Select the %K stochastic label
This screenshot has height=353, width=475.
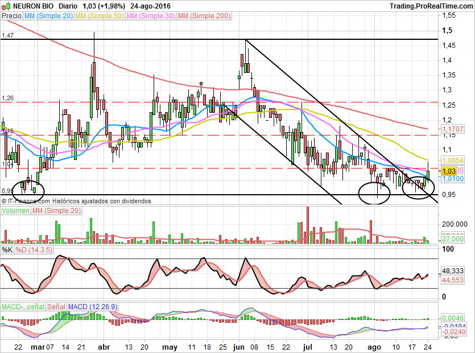click(7, 250)
